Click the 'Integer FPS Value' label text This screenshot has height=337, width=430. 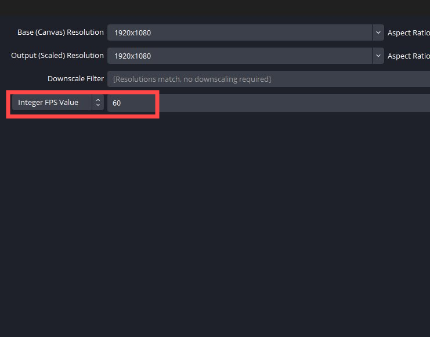(48, 103)
